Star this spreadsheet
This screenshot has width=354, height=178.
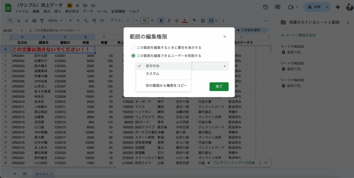[x=77, y=6]
